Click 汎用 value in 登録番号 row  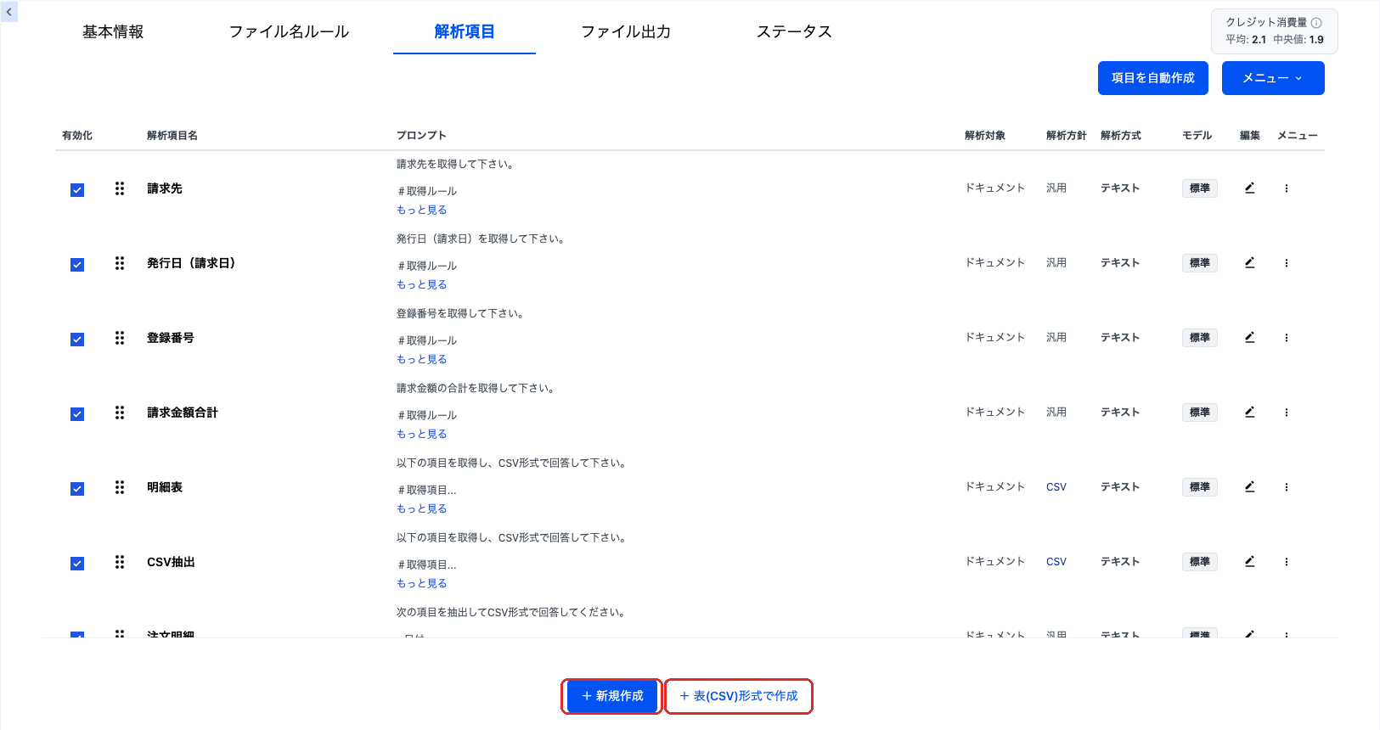tap(1056, 338)
